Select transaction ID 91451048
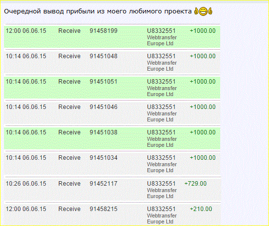This screenshot has width=269, height=226. (x=104, y=56)
